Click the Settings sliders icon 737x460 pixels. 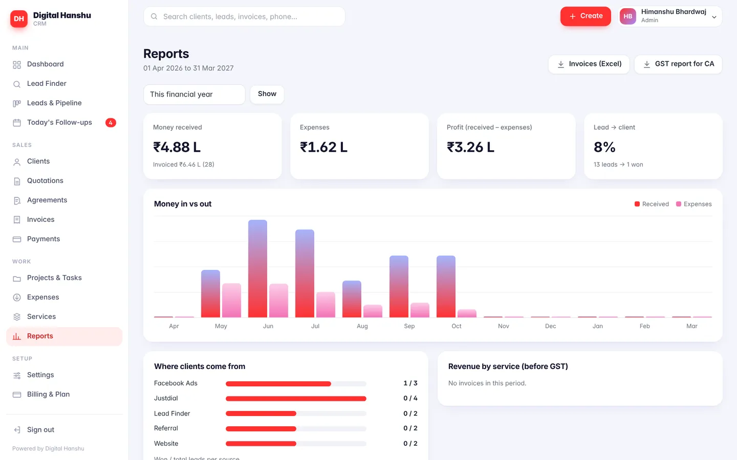pos(17,376)
